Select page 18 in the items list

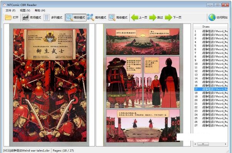(211, 93)
